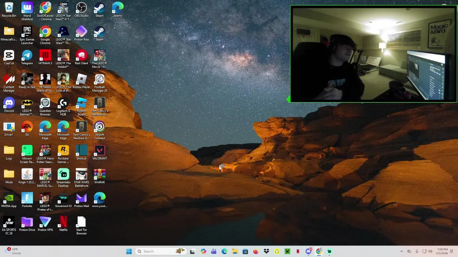Select the WinRAR desktop icon
Image resolution: width=458 pixels, height=257 pixels.
[99, 177]
